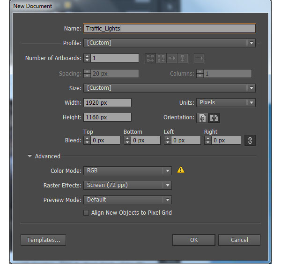Click the Right bleed stepper arrows
This screenshot has width=281, height=264.
pyautogui.click(x=208, y=140)
